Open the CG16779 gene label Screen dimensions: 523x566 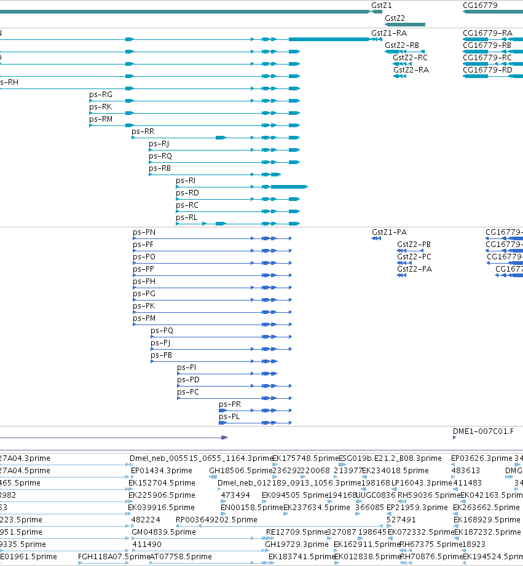480,6
